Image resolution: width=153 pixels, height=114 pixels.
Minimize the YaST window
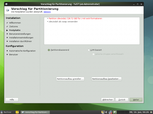pos(134,4)
